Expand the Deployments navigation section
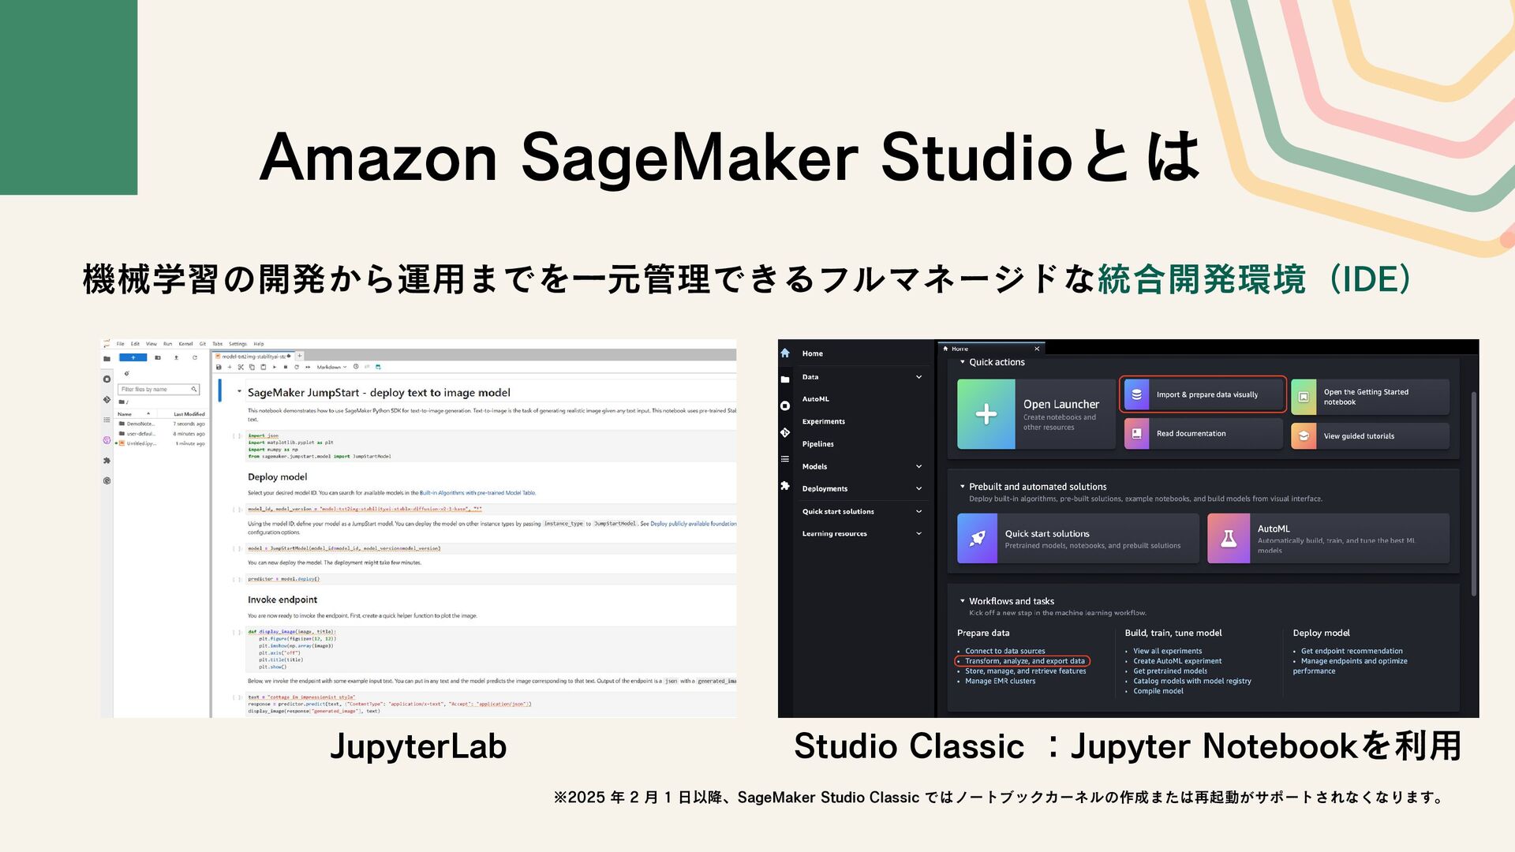 click(x=918, y=488)
